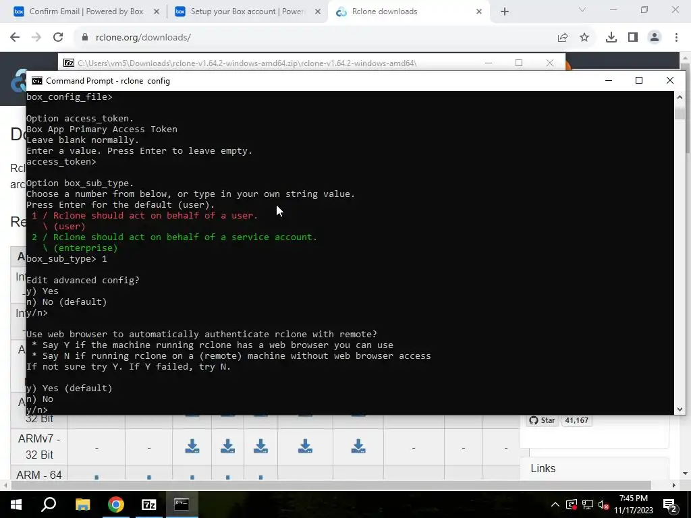This screenshot has height=518, width=691.
Task: Click box_sub_type> 1 line in terminal
Action: pos(67,258)
